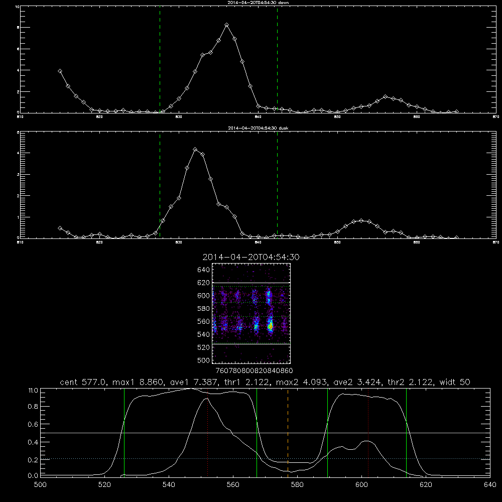Click the '520' x-axis label of bottom plot

coord(105,485)
